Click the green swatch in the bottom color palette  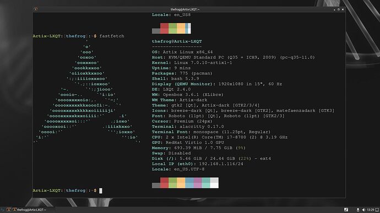[172, 183]
